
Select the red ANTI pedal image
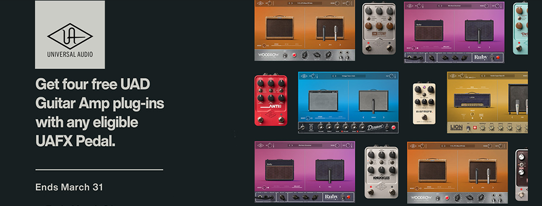tap(271, 100)
